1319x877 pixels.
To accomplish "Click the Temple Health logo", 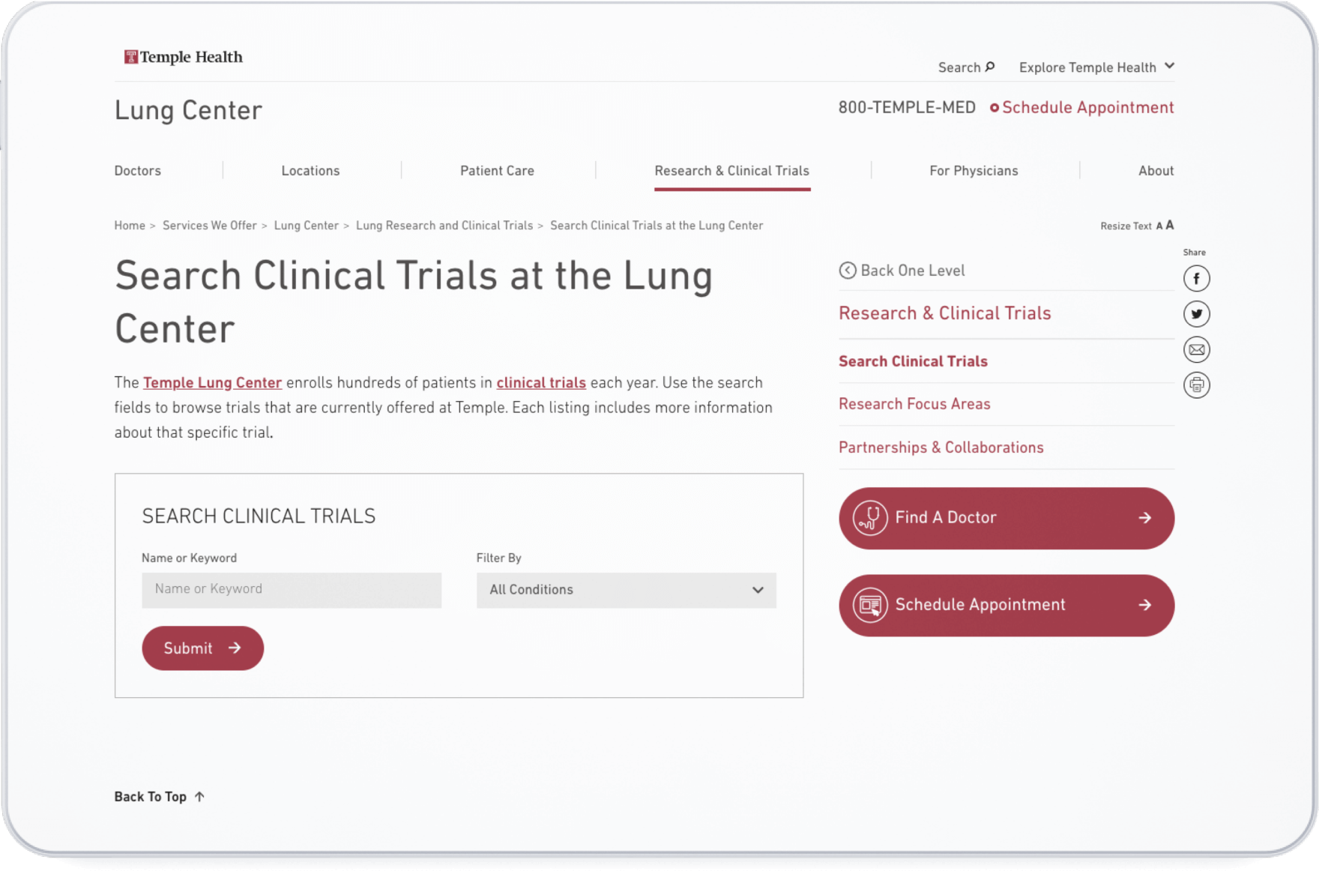I will click(x=184, y=57).
